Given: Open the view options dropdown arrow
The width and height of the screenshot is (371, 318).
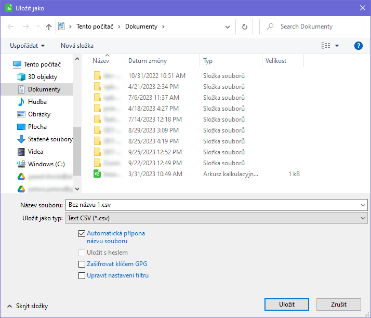Looking at the screenshot, I should [337, 46].
